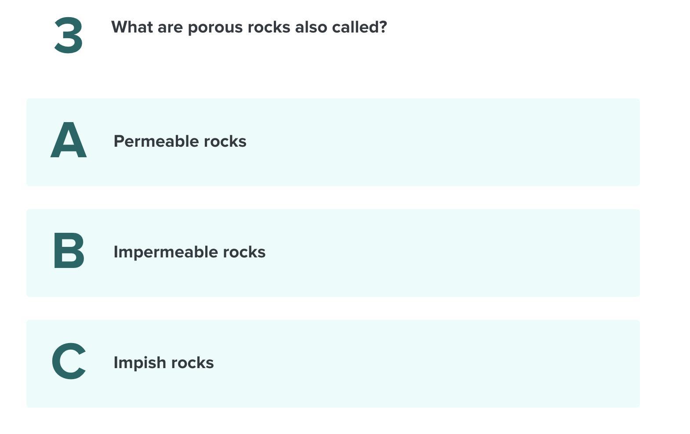The height and width of the screenshot is (434, 690).
Task: Click the large letter A icon
Action: click(69, 140)
